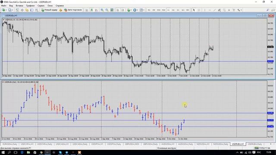The image size is (276, 155).
Task: Switch chart to candlesticks mode
Action: [91, 10]
